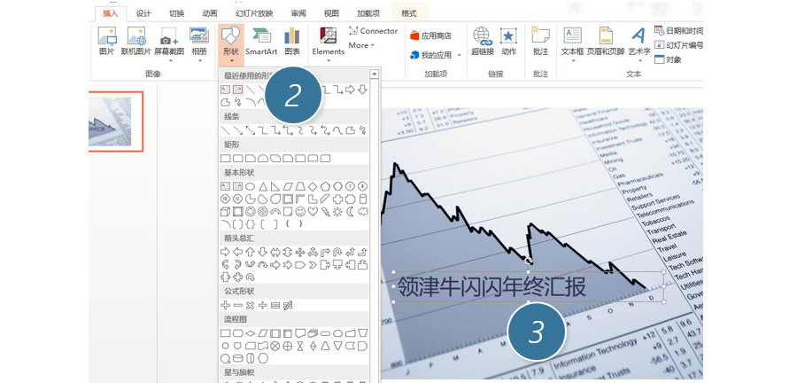The image size is (797, 383).
Task: Expand the 艺术字 dropdown arrow
Action: pyautogui.click(x=638, y=61)
